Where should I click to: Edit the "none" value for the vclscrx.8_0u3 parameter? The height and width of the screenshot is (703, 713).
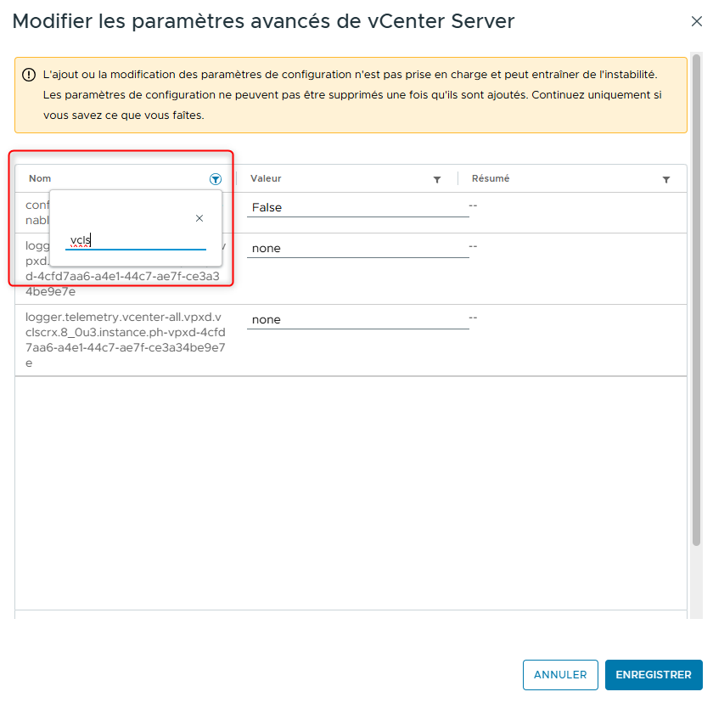(x=357, y=319)
